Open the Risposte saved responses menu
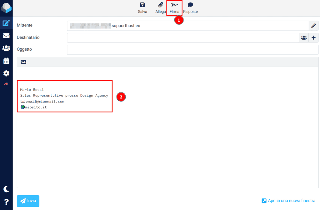The image size is (320, 210). pyautogui.click(x=190, y=8)
